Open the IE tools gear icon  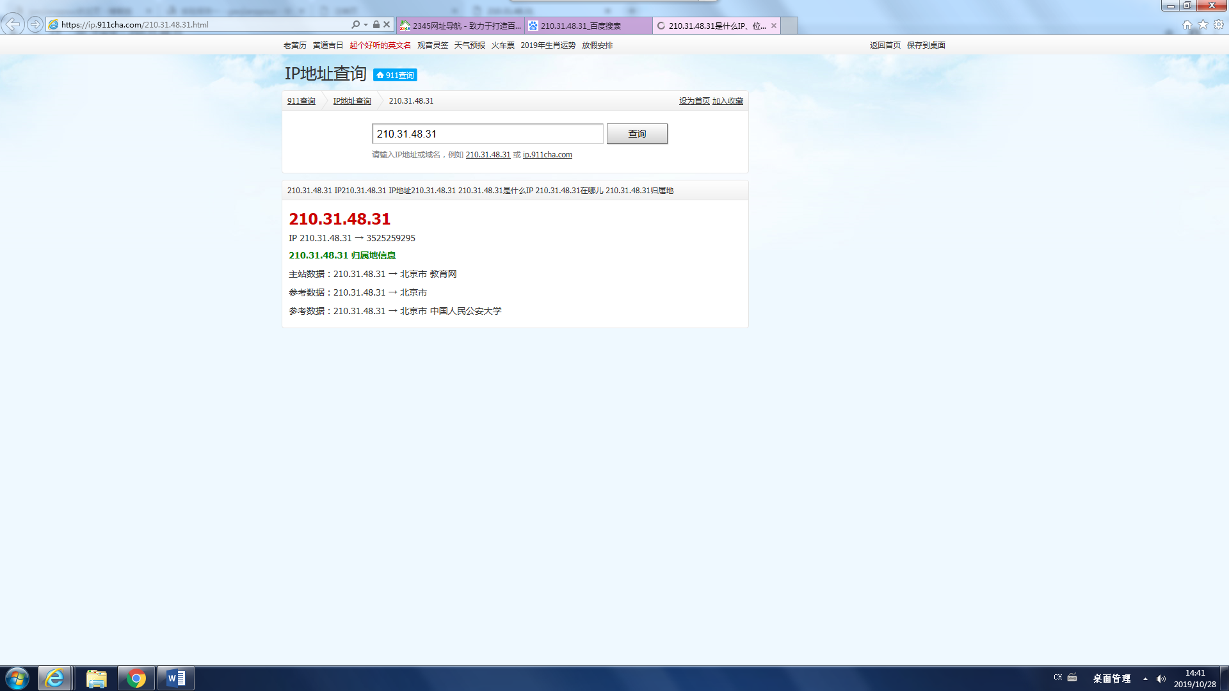pos(1219,25)
